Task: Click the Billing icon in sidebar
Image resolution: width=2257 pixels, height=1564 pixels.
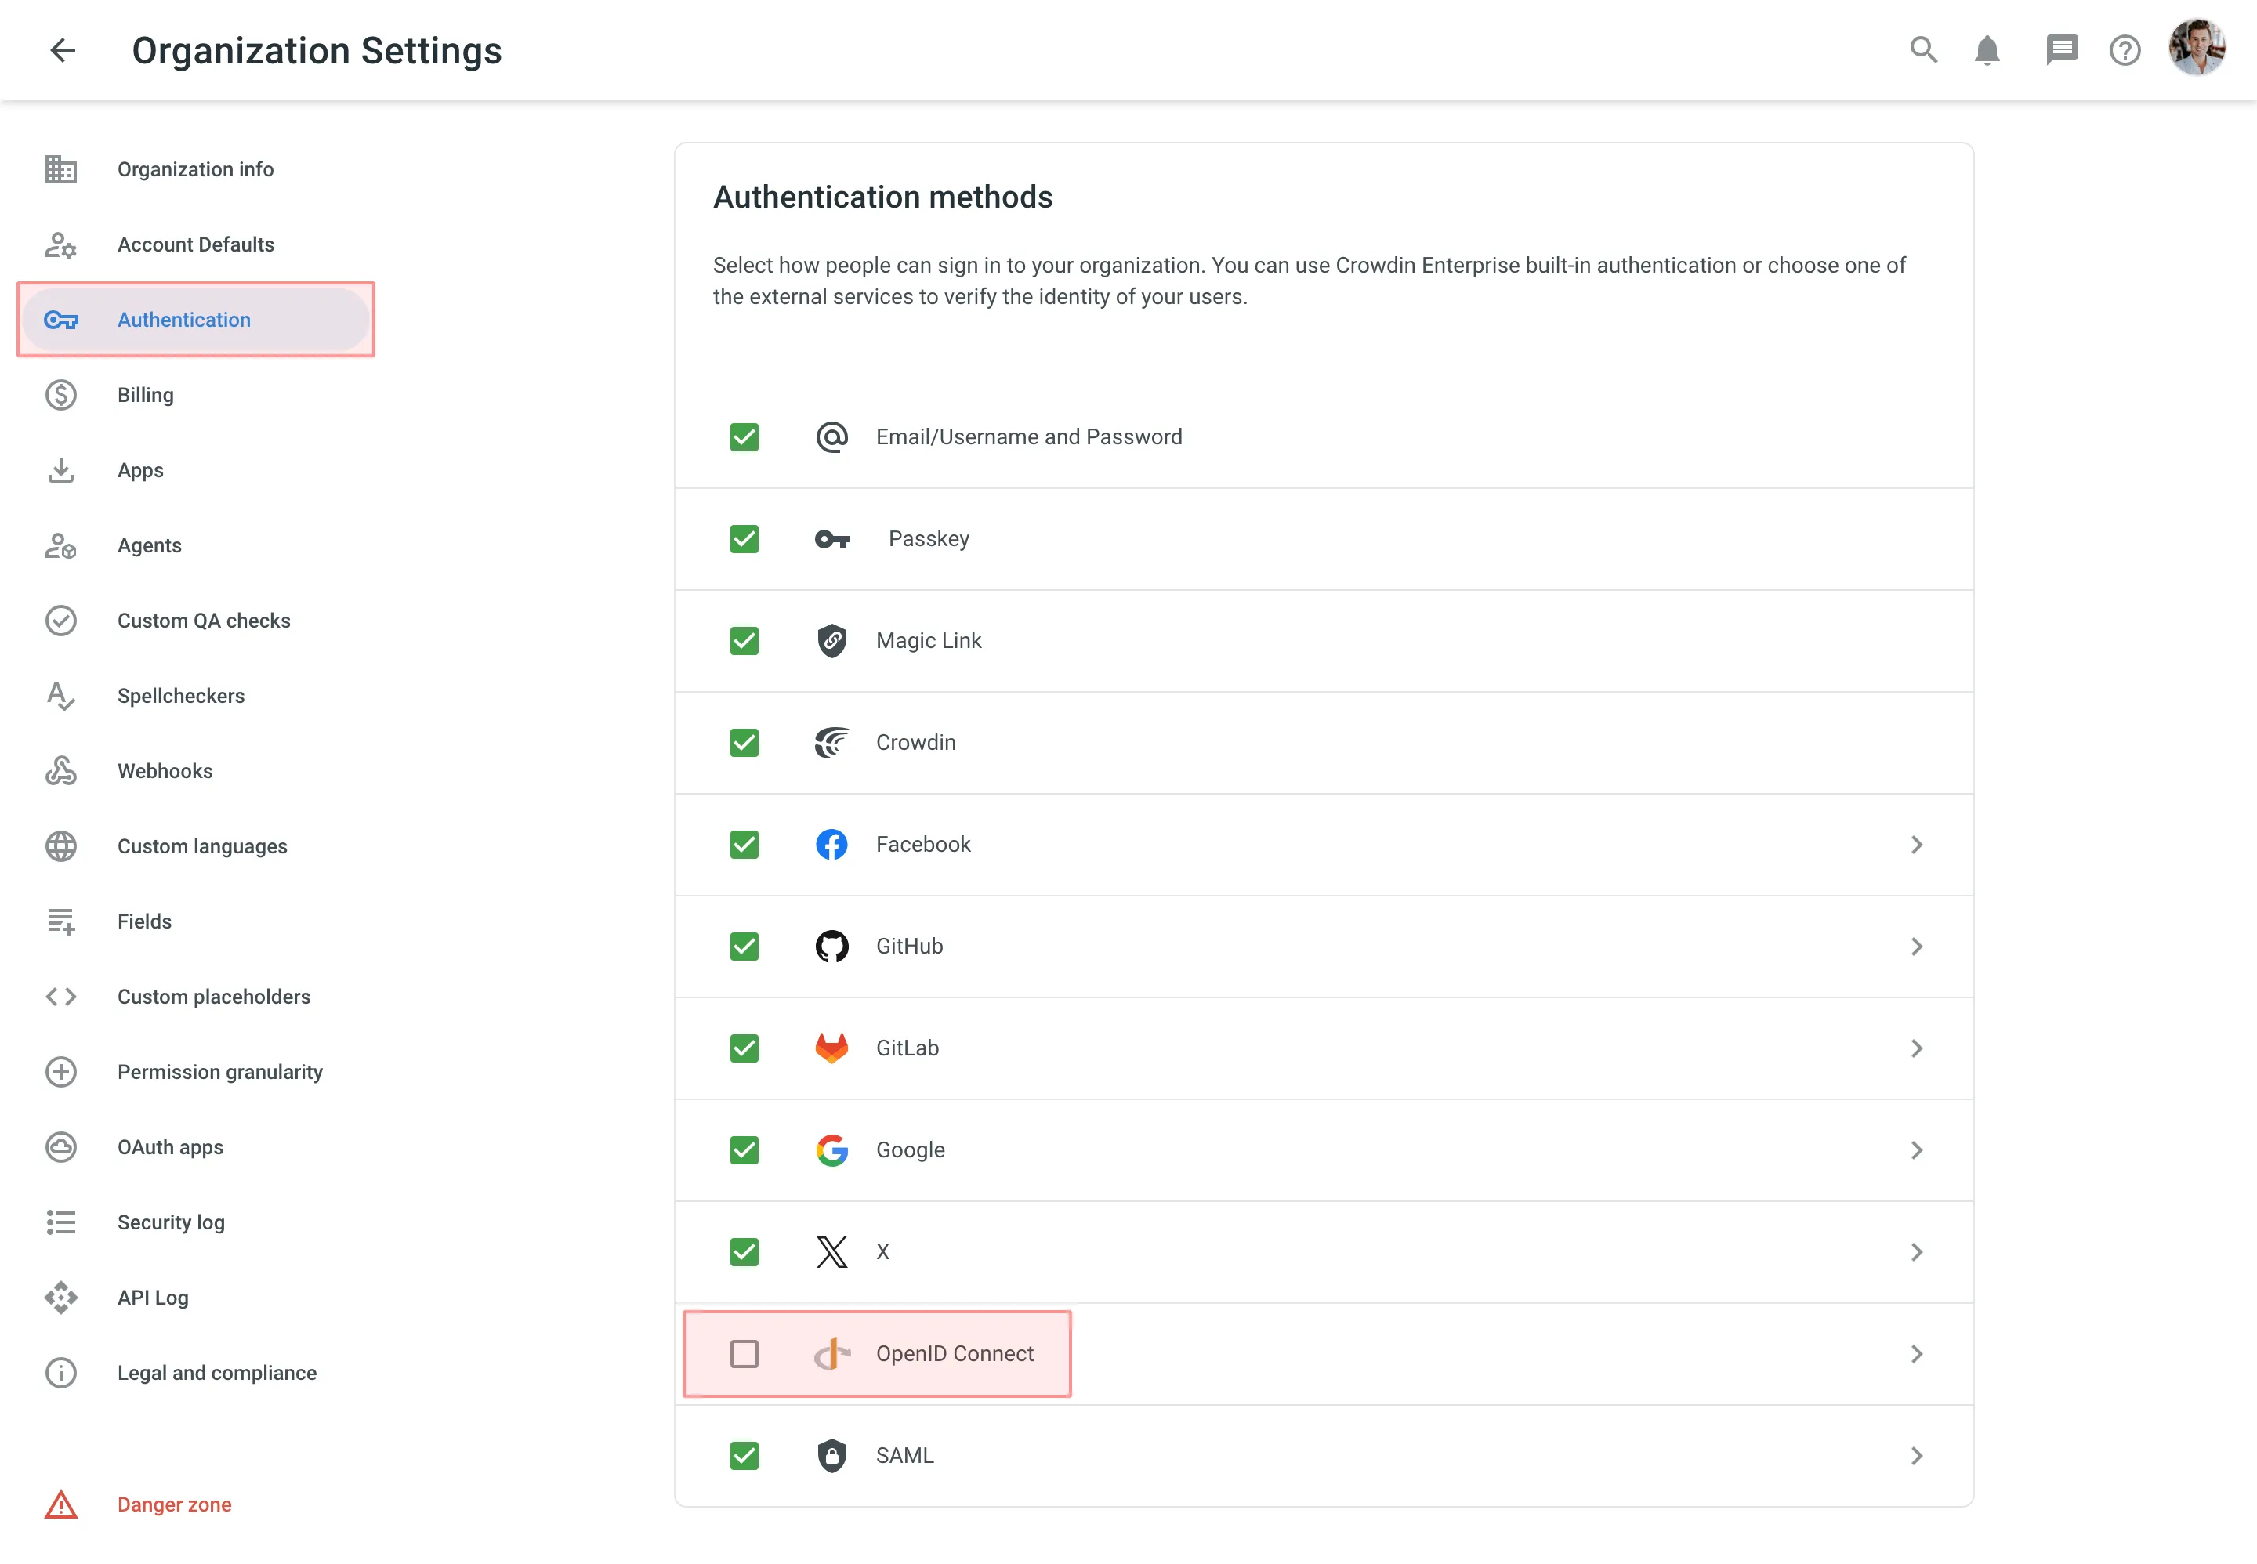Action: point(62,394)
